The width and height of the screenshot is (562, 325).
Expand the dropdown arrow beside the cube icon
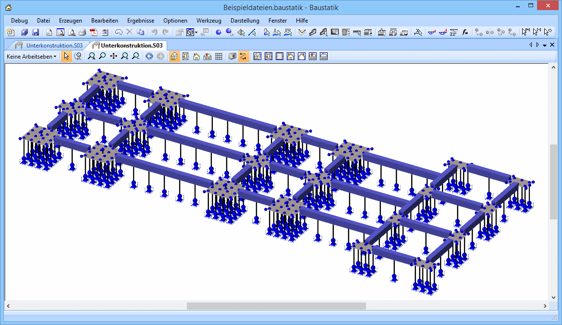(196, 33)
